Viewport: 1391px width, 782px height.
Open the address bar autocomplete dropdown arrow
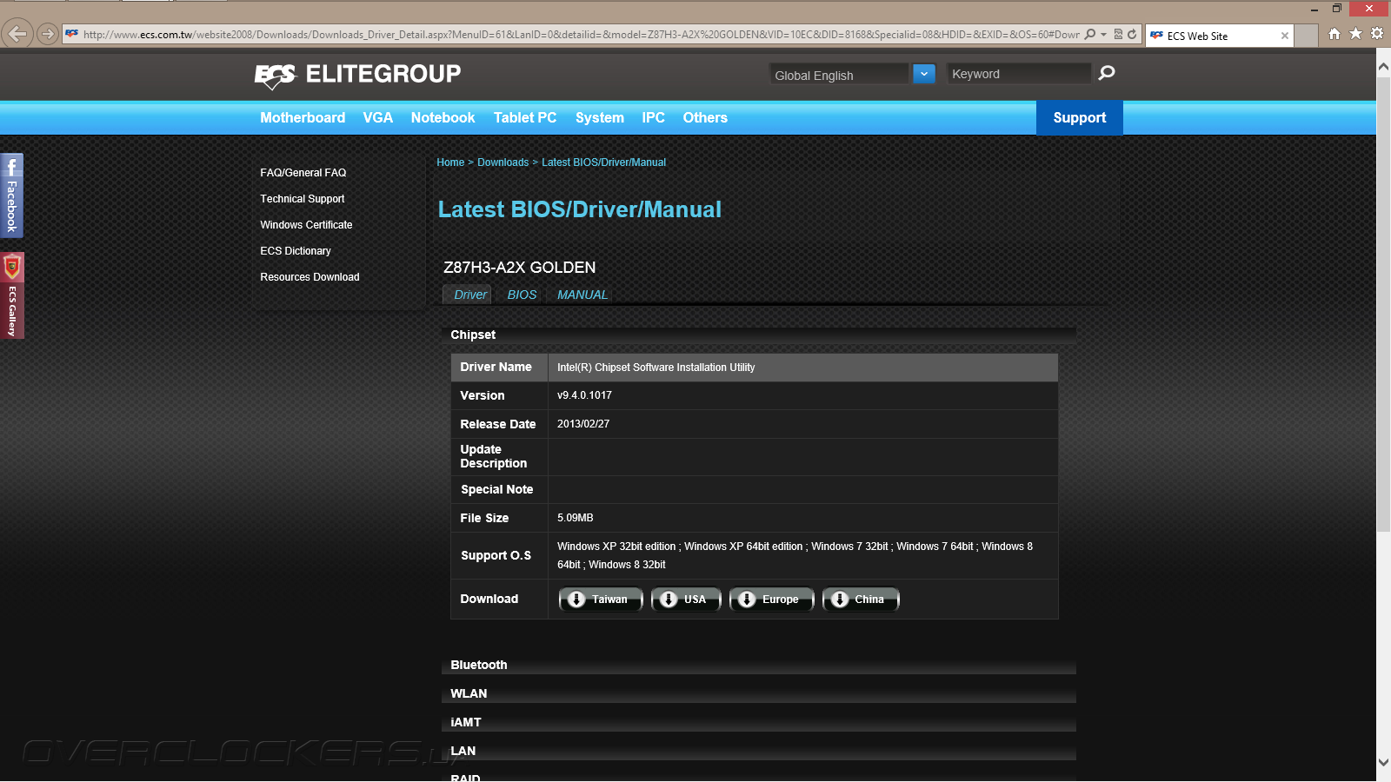(x=1104, y=35)
